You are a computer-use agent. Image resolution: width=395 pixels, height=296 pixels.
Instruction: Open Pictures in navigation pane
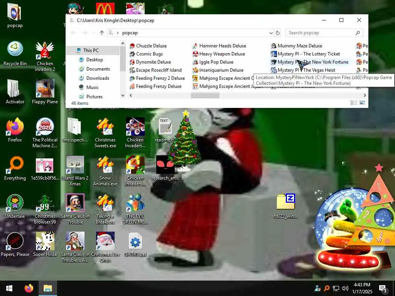(x=95, y=97)
